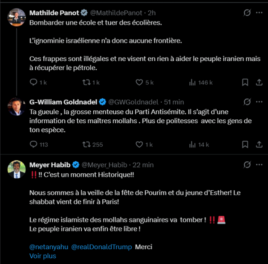The width and height of the screenshot is (268, 264).
Task: View analytics of Mathilde Panot's tweet
Action: tap(193, 82)
